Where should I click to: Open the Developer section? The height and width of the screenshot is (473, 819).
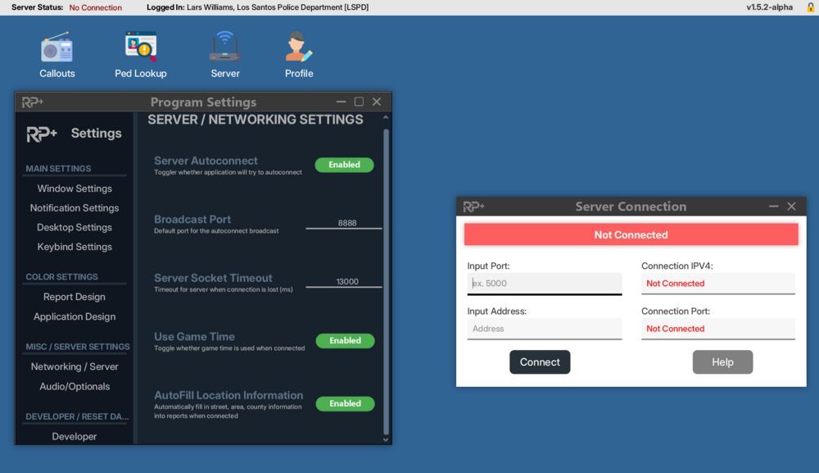tap(73, 436)
